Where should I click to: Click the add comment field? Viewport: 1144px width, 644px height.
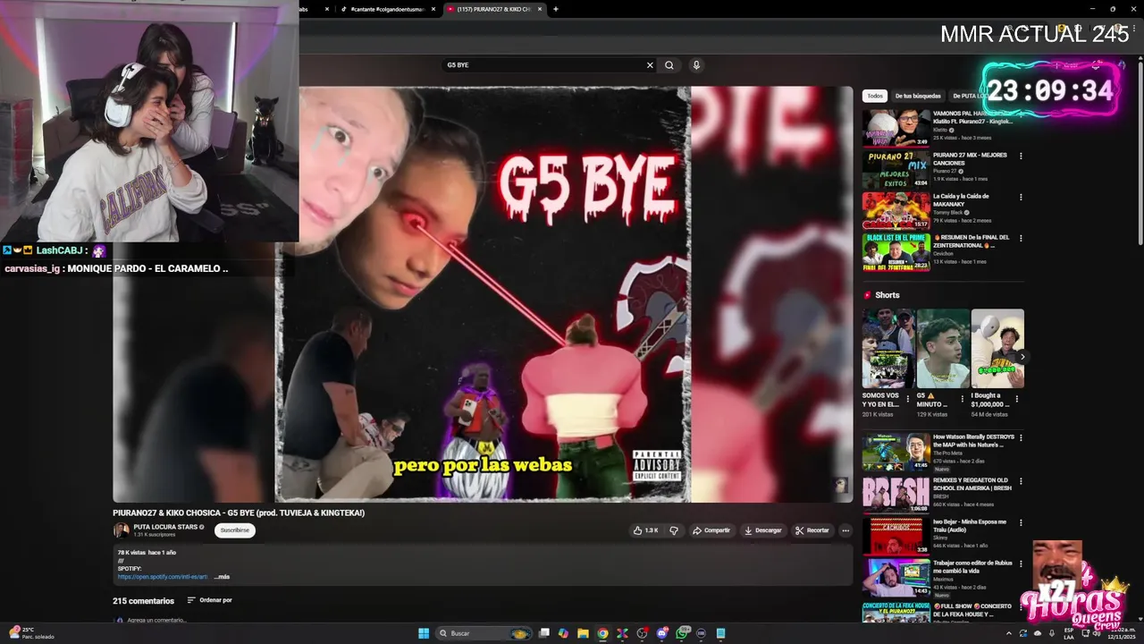pos(156,620)
